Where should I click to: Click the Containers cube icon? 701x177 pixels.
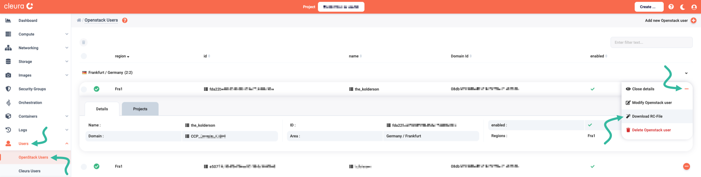[8, 116]
